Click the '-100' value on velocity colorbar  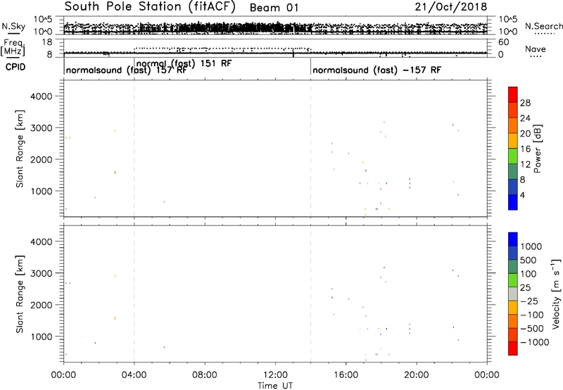coord(532,315)
